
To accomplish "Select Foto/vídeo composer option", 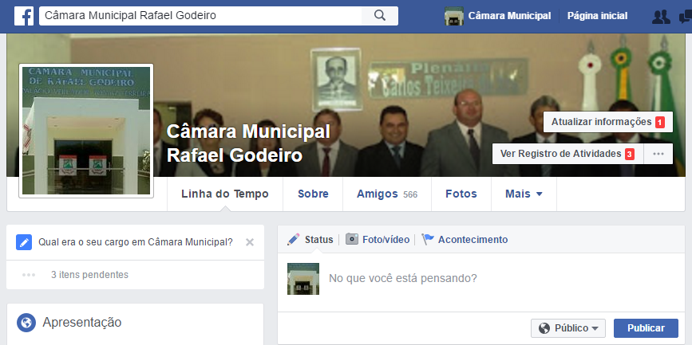I will [378, 239].
